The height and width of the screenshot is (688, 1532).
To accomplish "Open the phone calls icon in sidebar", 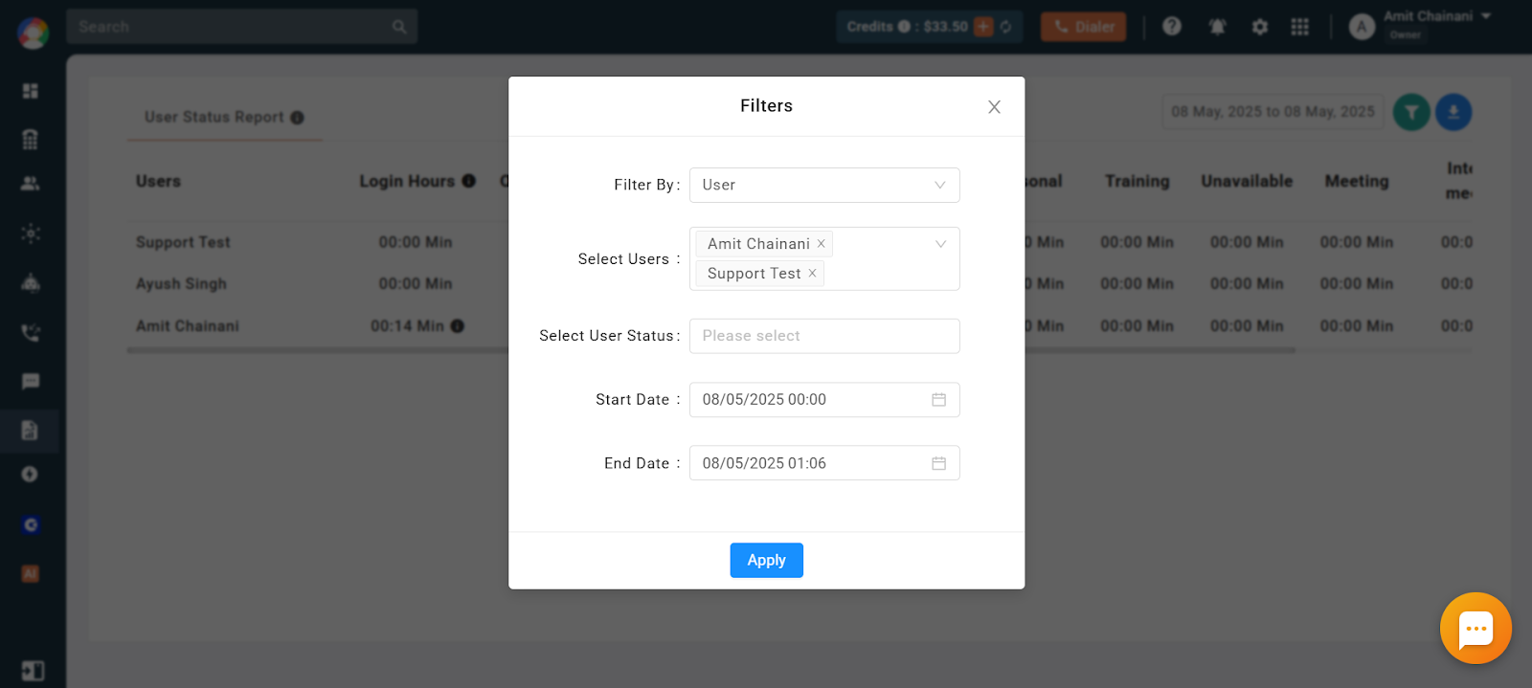I will pyautogui.click(x=31, y=333).
